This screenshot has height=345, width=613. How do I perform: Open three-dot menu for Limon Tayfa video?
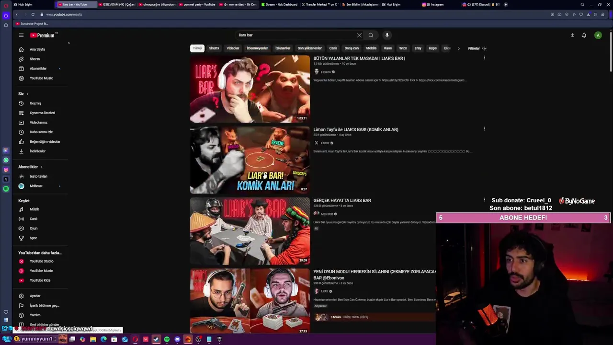coord(484,129)
